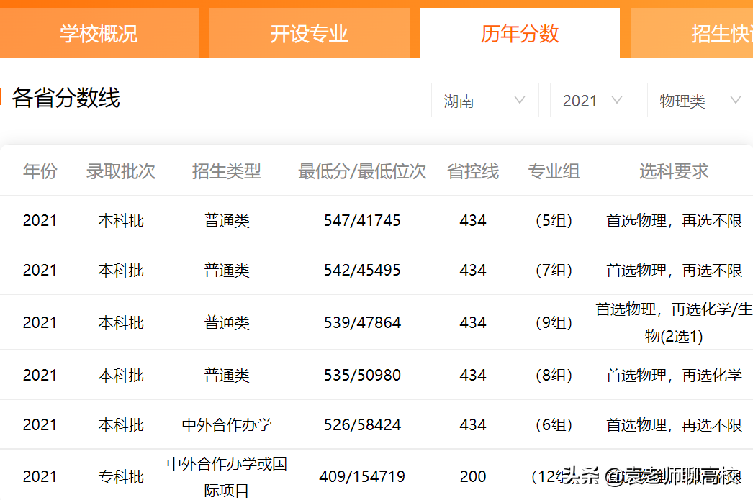This screenshot has width=753, height=500.
Task: Open the 湖南 province dropdown
Action: click(x=484, y=100)
